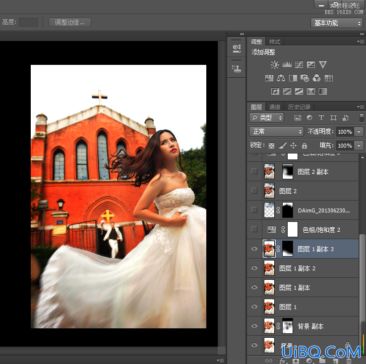Image resolution: width=366 pixels, height=364 pixels.
Task: Click the link layers icon at panel bottom
Action: pos(269,361)
